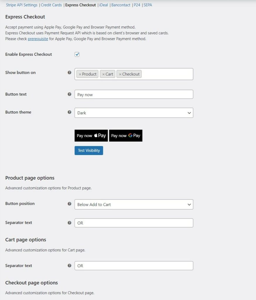Viewport: 256px width, 300px height.
Task: Open the Credit Cards tab
Action: (51, 5)
